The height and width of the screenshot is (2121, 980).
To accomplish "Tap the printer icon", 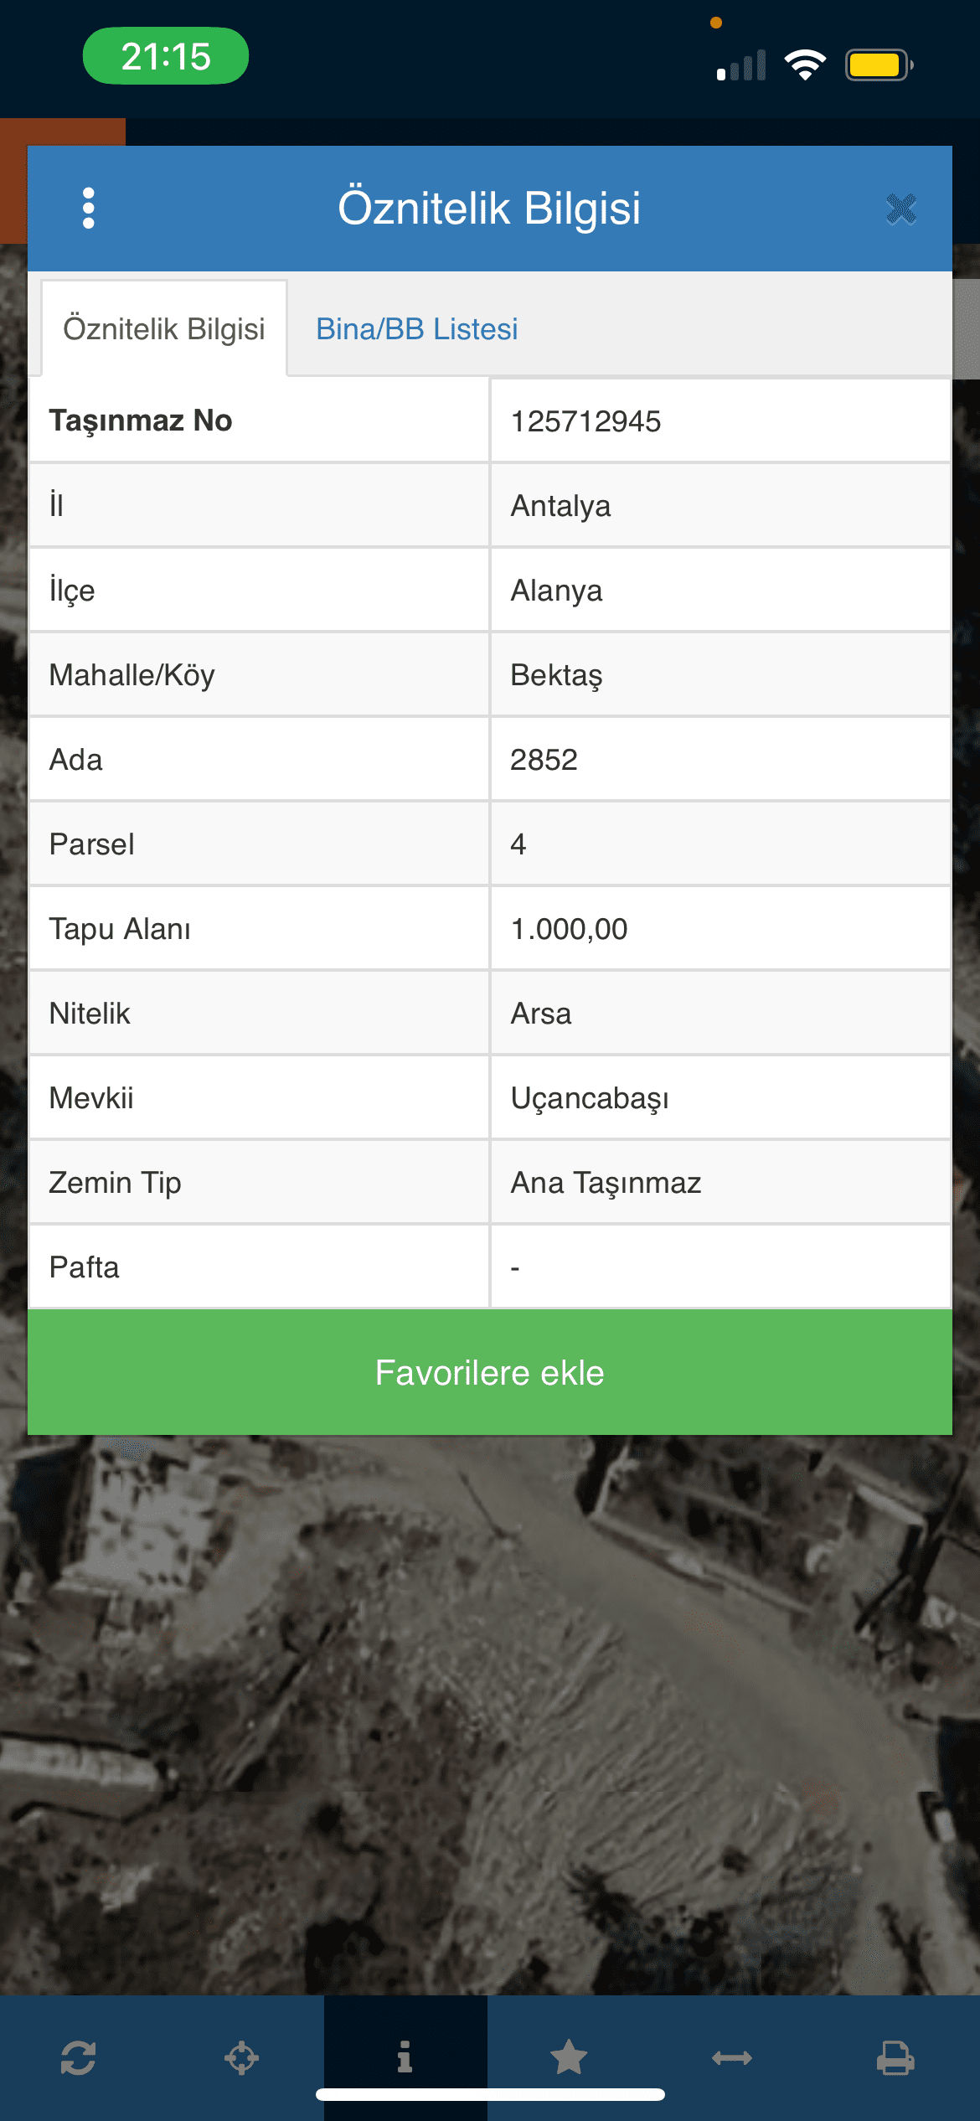I will click(x=895, y=2057).
